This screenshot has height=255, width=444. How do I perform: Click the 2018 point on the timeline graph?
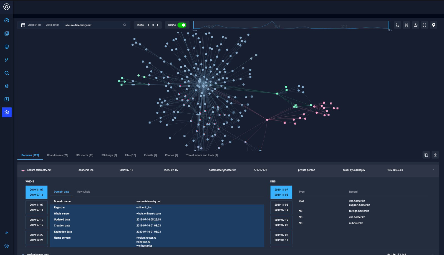click(x=277, y=27)
